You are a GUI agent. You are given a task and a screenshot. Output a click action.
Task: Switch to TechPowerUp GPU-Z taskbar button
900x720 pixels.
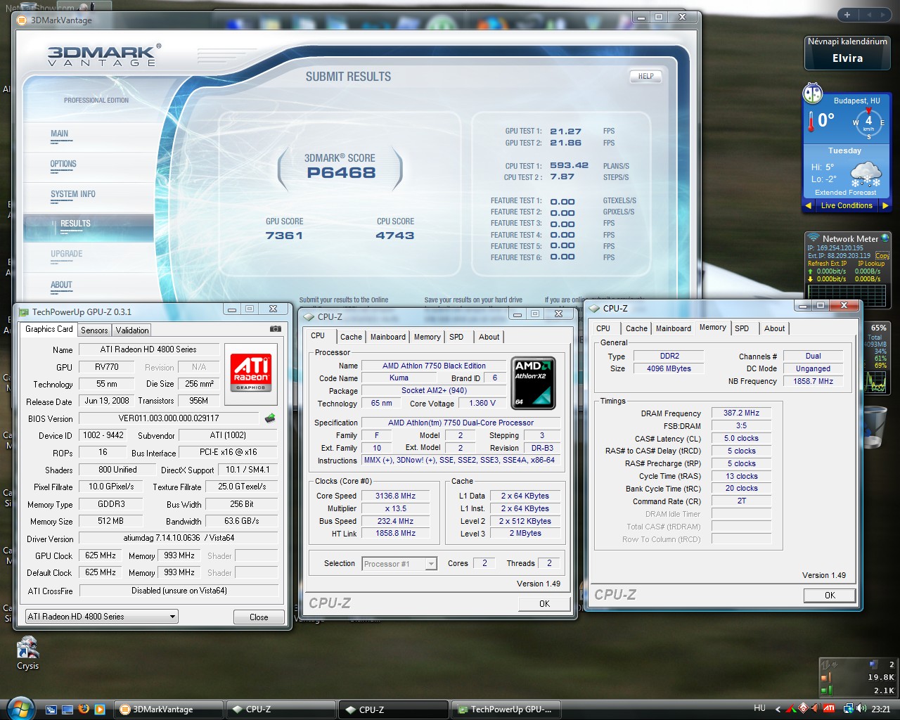pyautogui.click(x=508, y=709)
